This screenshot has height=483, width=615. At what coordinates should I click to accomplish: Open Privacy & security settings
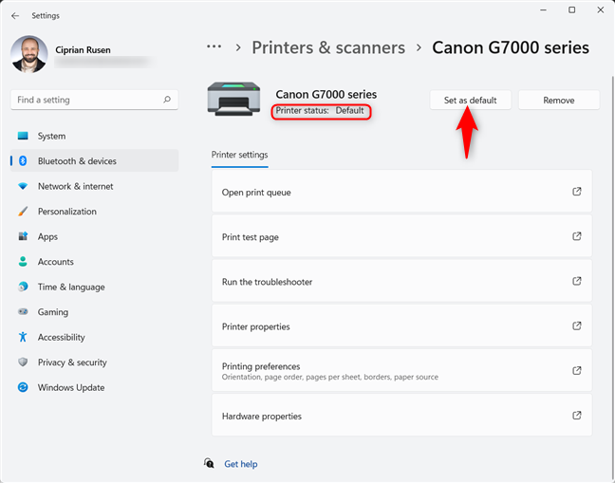[x=95, y=362]
